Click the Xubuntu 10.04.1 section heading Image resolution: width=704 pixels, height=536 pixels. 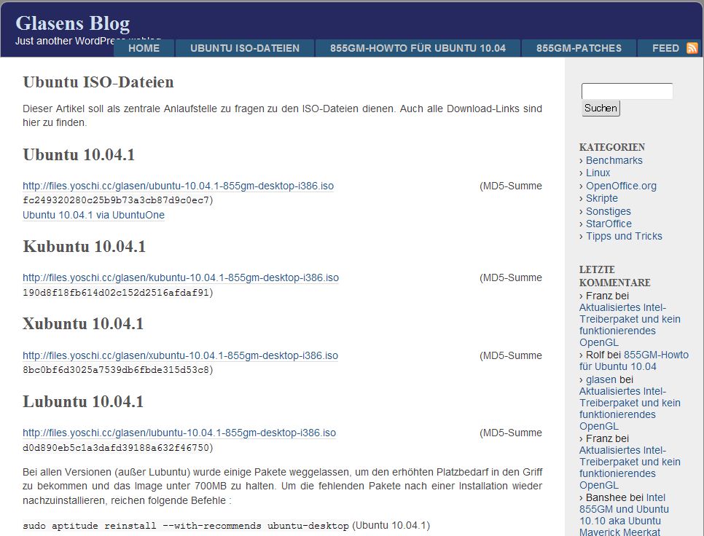click(x=83, y=324)
